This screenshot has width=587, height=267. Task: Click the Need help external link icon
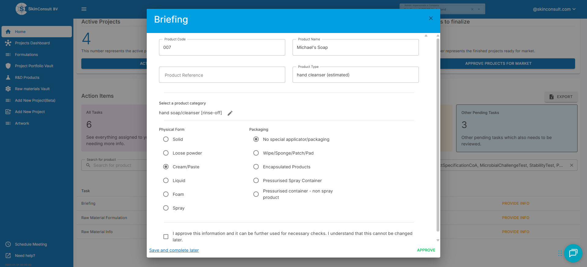[x=8, y=256]
